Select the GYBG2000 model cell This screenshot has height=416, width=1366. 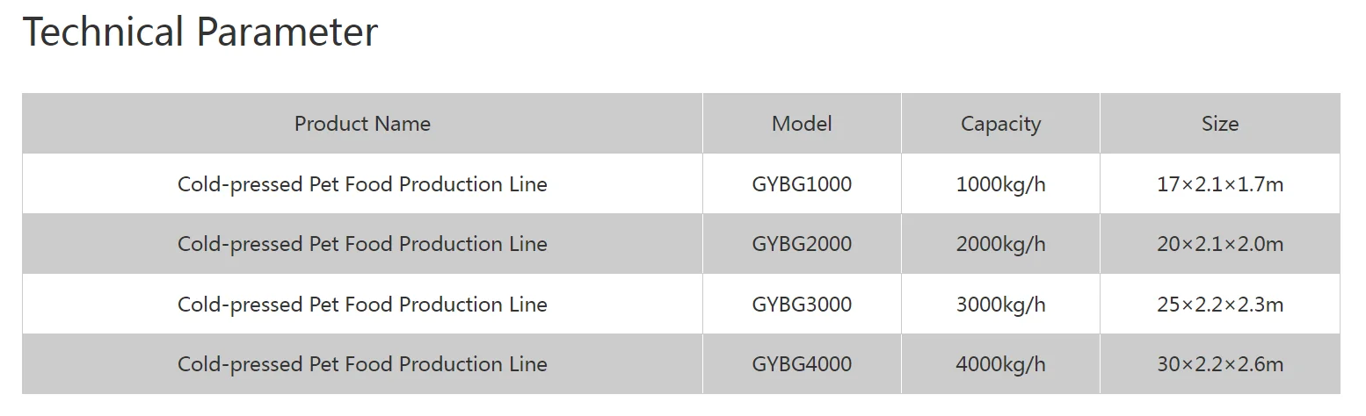click(x=802, y=244)
